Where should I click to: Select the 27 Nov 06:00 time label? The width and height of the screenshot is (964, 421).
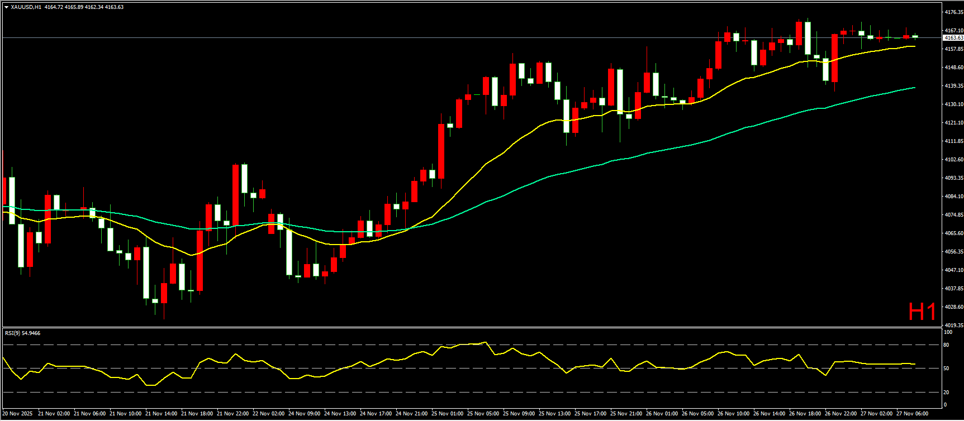(x=912, y=414)
